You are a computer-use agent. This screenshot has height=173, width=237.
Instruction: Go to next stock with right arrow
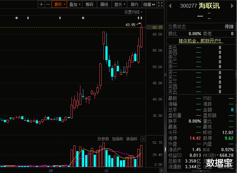232,6
